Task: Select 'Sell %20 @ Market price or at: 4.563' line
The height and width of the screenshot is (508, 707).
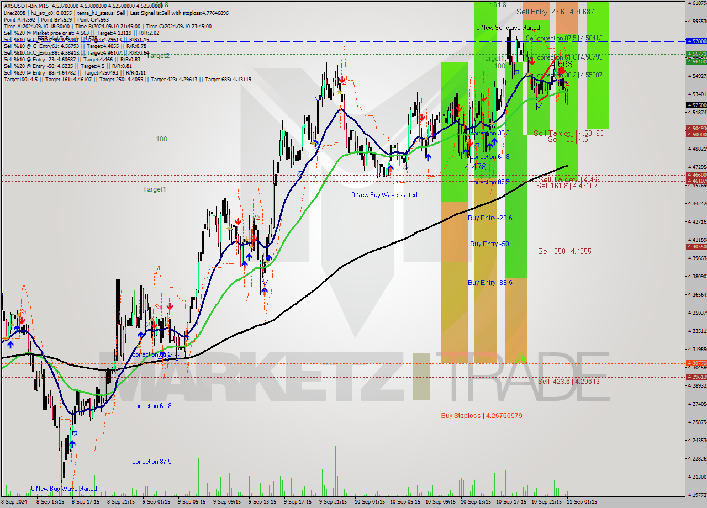Action: click(x=80, y=33)
